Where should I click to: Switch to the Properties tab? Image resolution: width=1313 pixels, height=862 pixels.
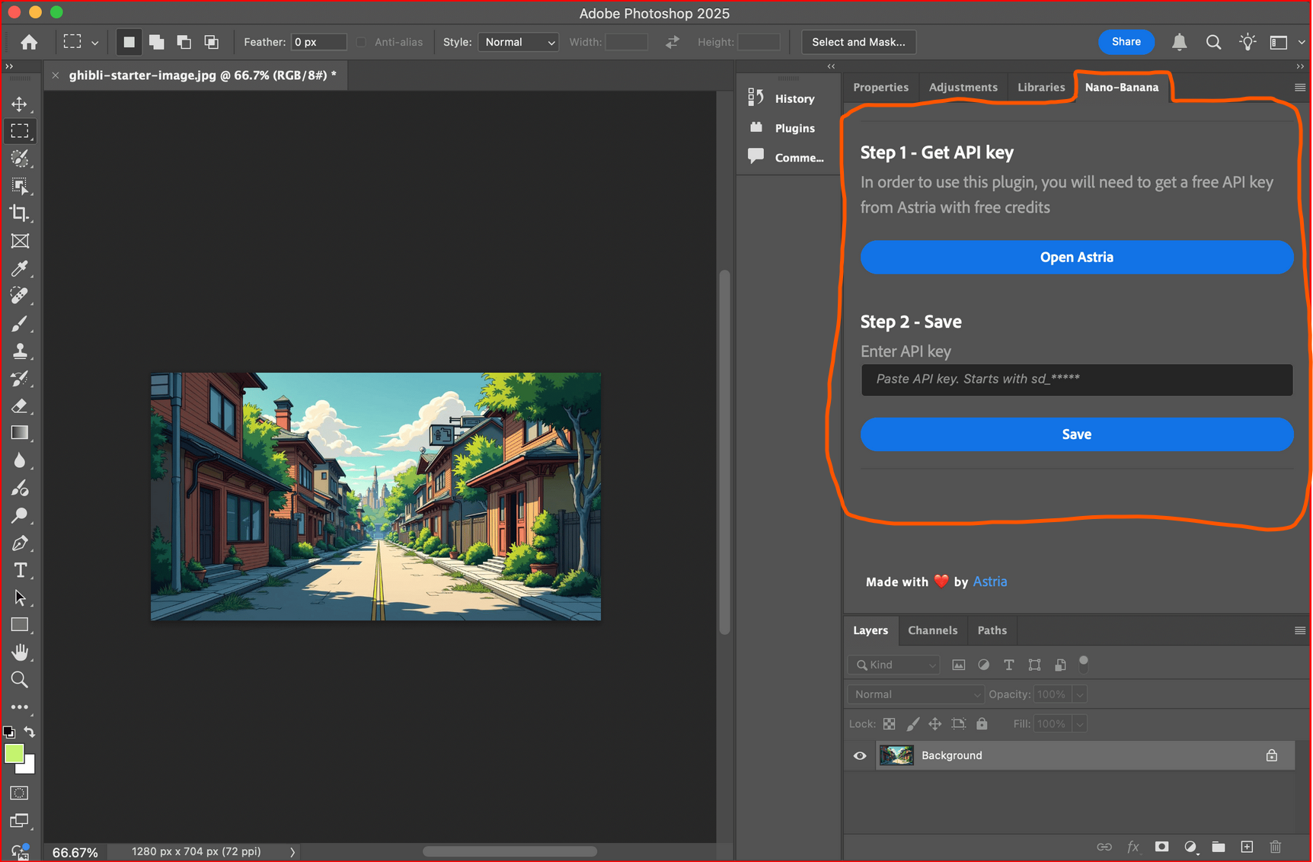[880, 87]
